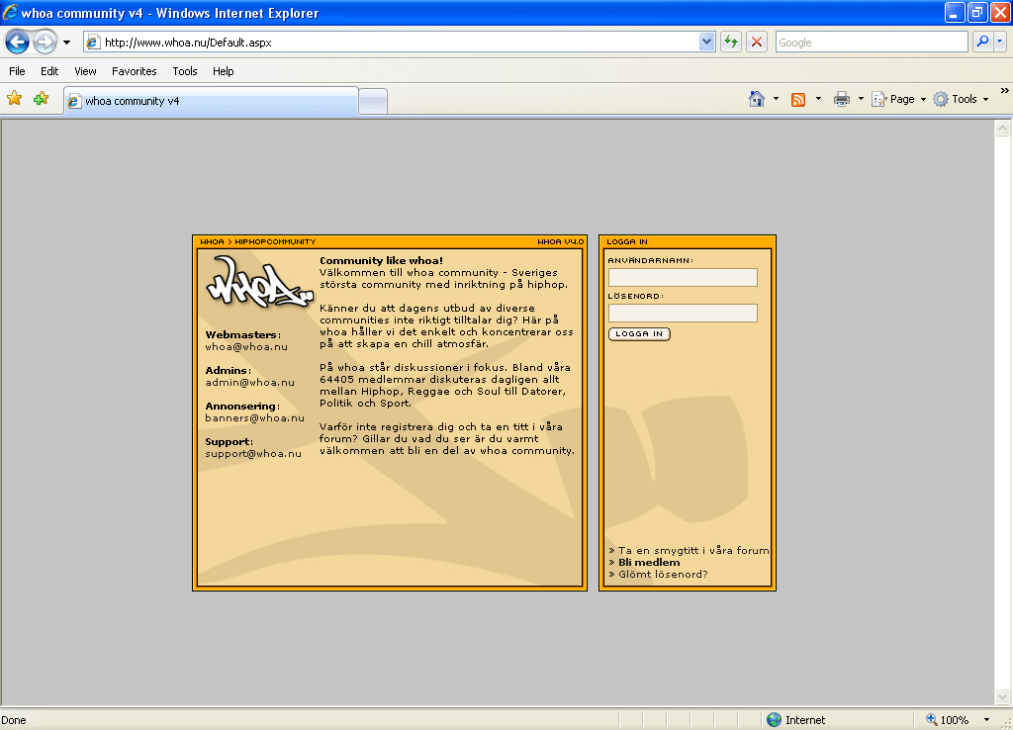The width and height of the screenshot is (1013, 730).
Task: Click the Done status bar text
Action: point(14,720)
